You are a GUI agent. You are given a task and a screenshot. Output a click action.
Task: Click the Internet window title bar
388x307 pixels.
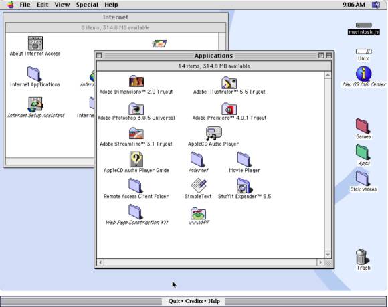pyautogui.click(x=116, y=17)
